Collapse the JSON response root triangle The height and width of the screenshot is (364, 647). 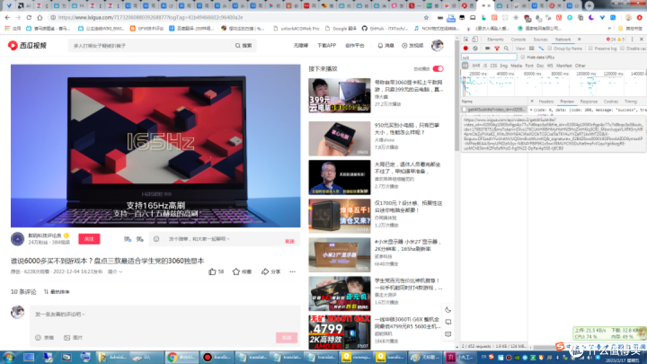(x=531, y=110)
